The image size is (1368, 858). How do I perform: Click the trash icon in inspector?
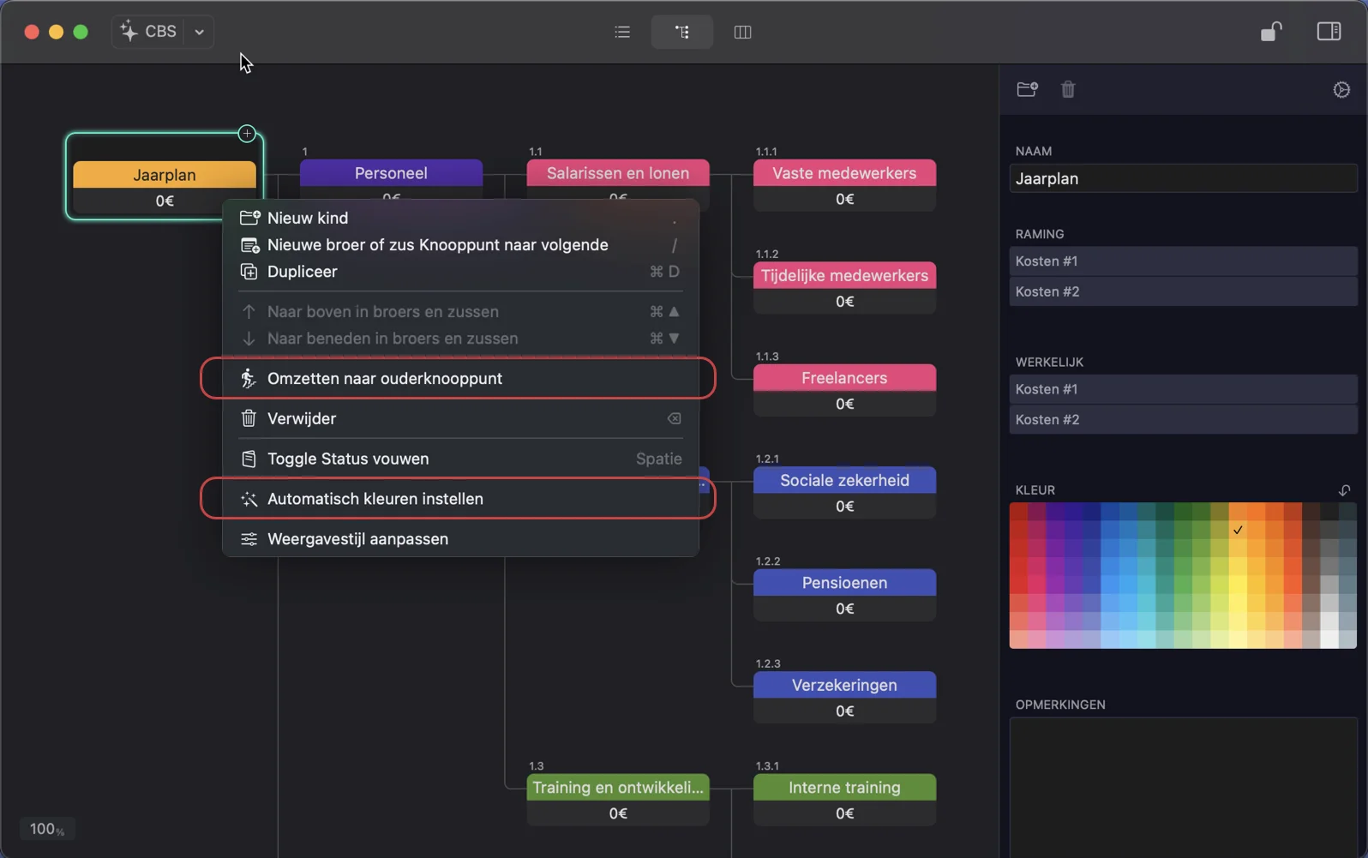pos(1068,89)
